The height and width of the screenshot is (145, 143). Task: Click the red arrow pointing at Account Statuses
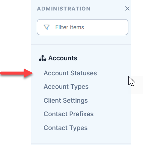click(17, 73)
